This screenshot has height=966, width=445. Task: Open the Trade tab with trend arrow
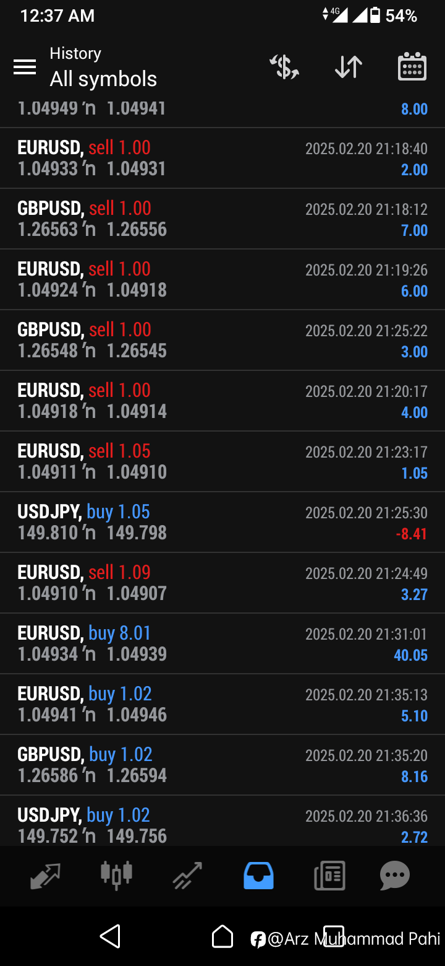[x=187, y=876]
